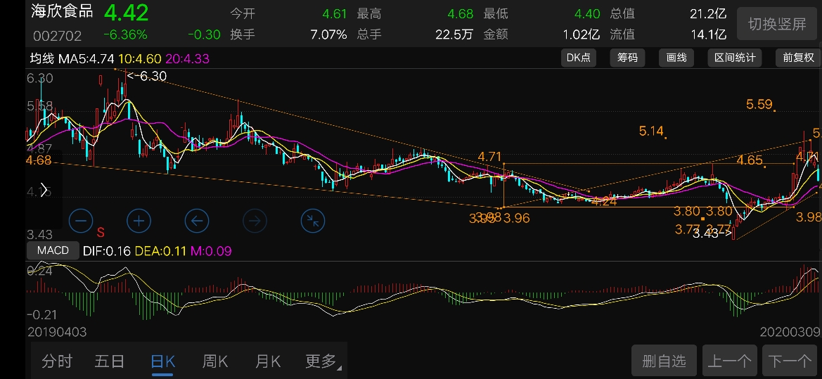Tap the red S signal marker

(x=101, y=232)
